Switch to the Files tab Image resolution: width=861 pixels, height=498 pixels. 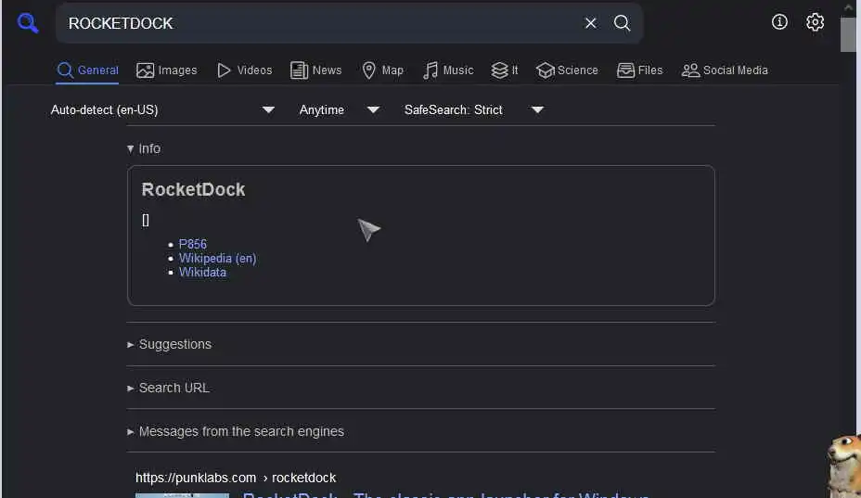(639, 70)
